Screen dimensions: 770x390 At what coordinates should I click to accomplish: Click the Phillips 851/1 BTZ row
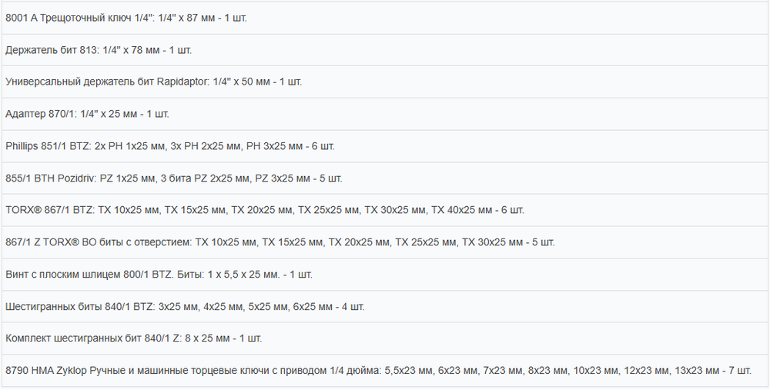coord(385,146)
